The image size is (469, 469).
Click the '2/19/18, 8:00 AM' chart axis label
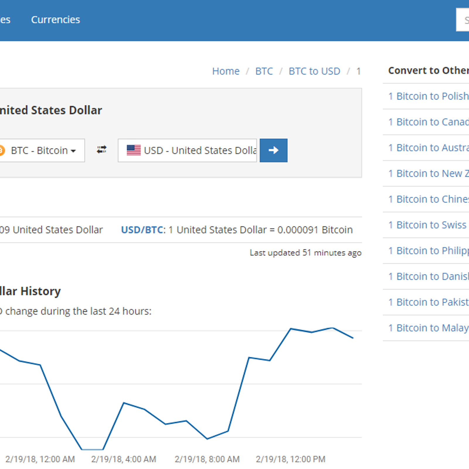207,459
